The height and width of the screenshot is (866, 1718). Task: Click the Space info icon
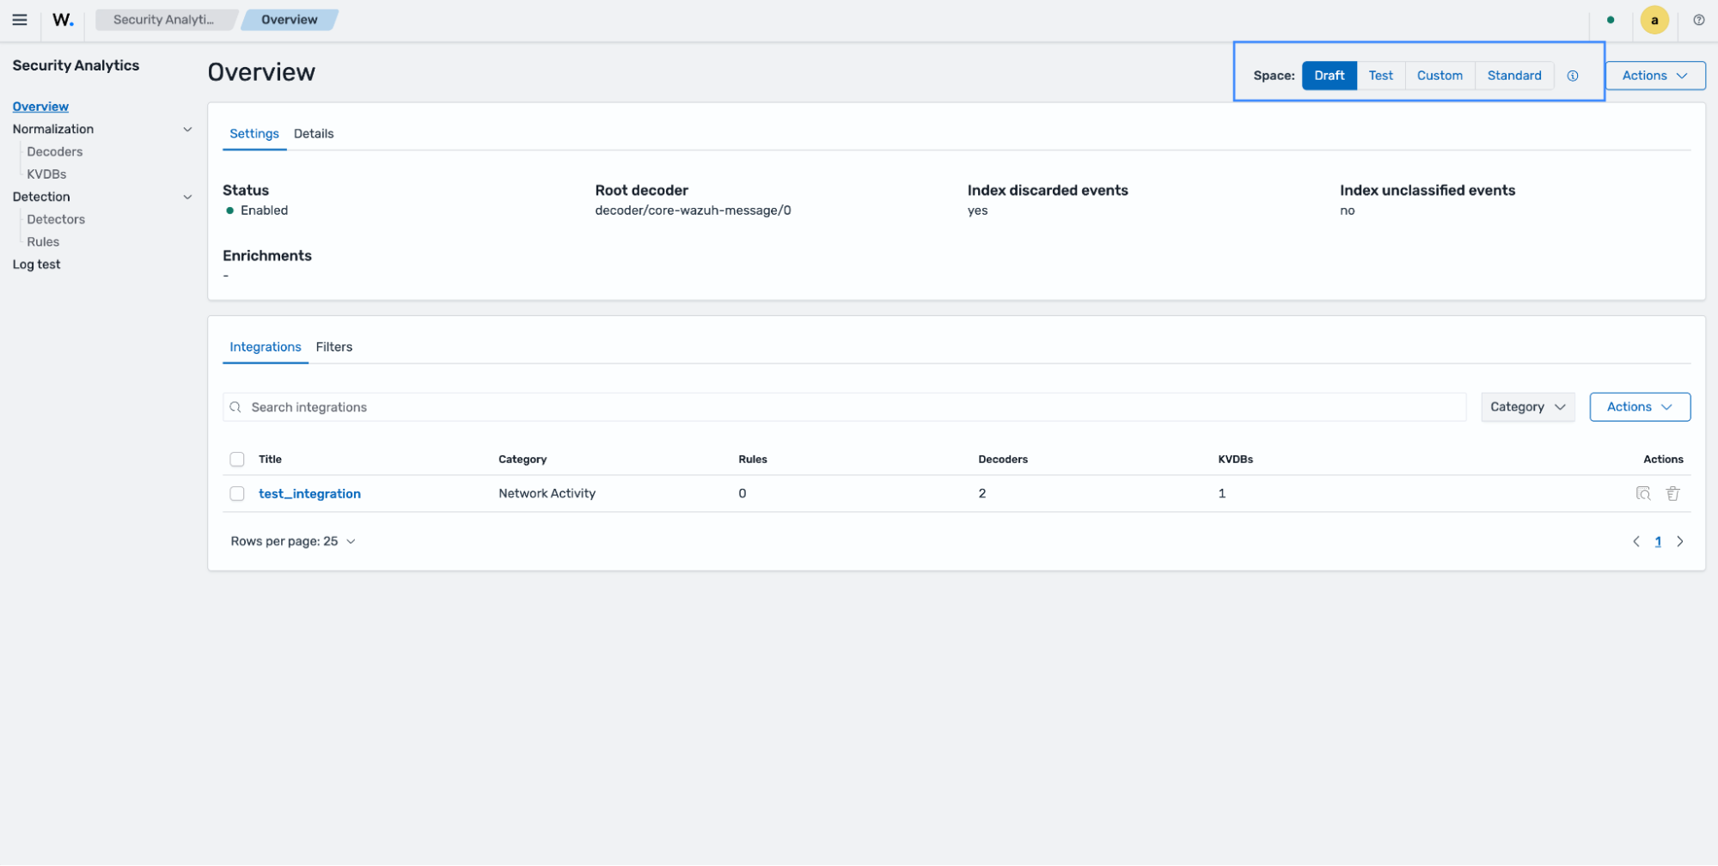[x=1572, y=76]
